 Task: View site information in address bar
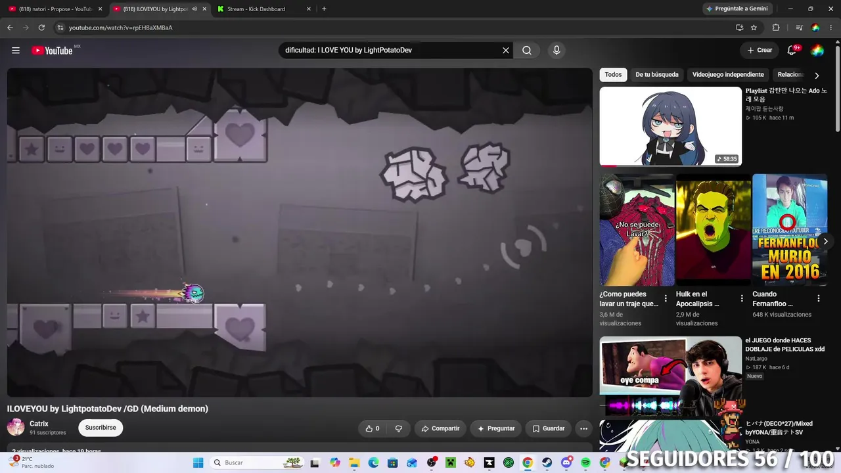60,28
